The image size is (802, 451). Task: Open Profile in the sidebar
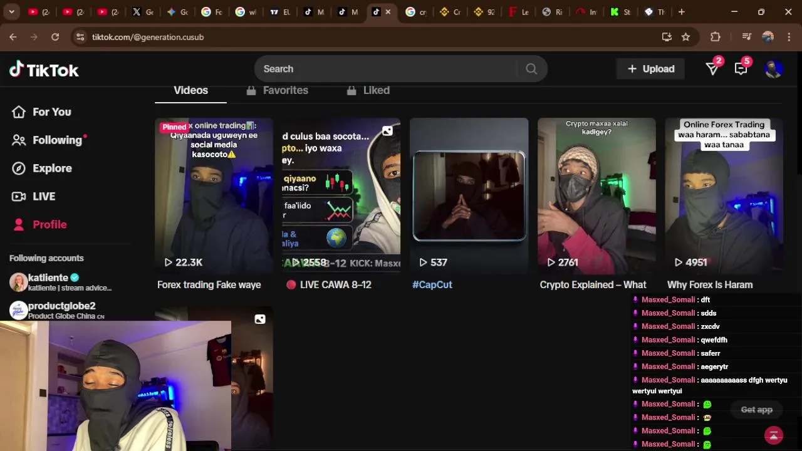point(39,225)
